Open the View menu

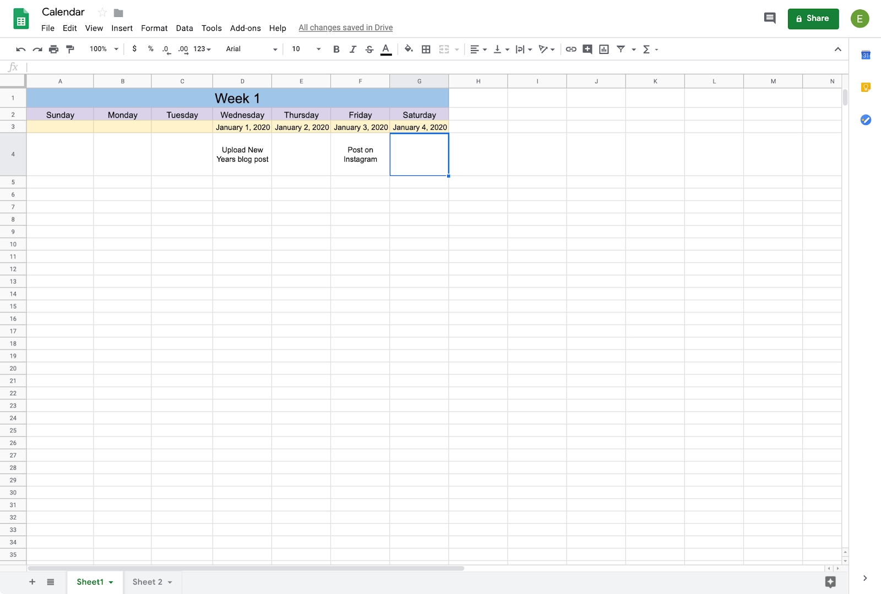pos(94,28)
